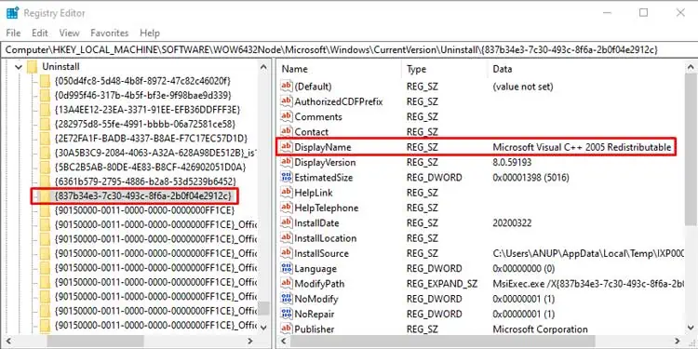This screenshot has width=698, height=349.
Task: Select key {5BC2B5AB-80DE-4E83-B8CF-426902051D0A}
Action: 150,167
